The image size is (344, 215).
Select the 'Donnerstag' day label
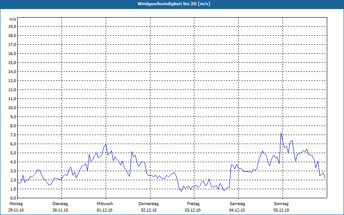click(x=148, y=204)
